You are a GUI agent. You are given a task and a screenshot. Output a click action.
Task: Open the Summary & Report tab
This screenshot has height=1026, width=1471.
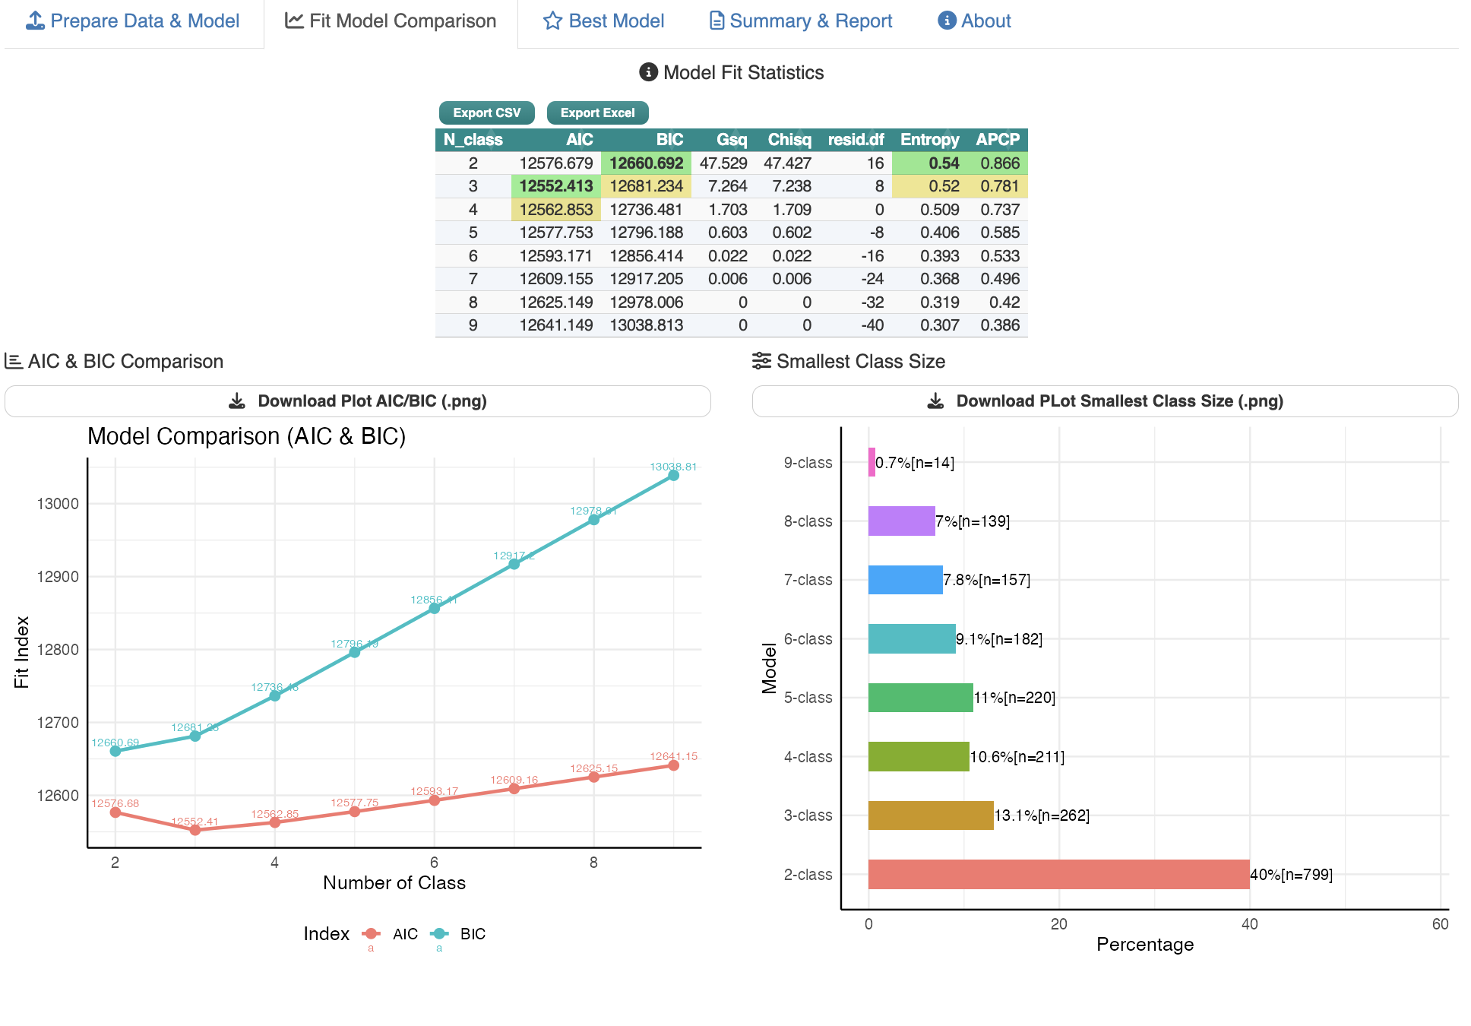(811, 21)
